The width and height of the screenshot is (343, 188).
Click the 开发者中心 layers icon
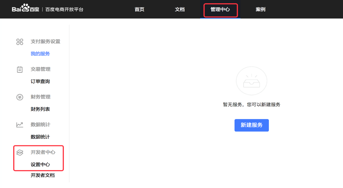[x=19, y=152]
